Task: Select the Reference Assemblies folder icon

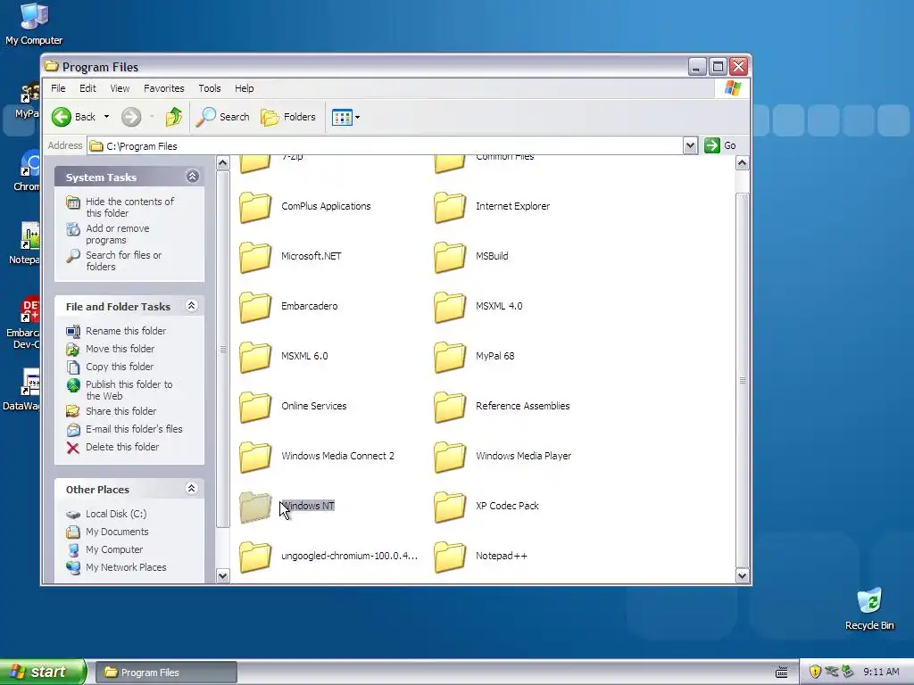Action: [x=450, y=407]
